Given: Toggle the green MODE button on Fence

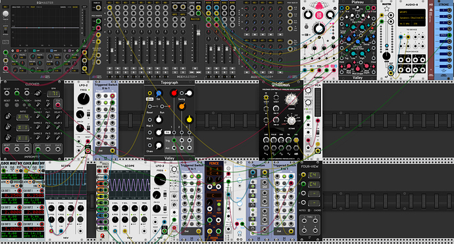Looking at the screenshot, I should click(x=219, y=205).
